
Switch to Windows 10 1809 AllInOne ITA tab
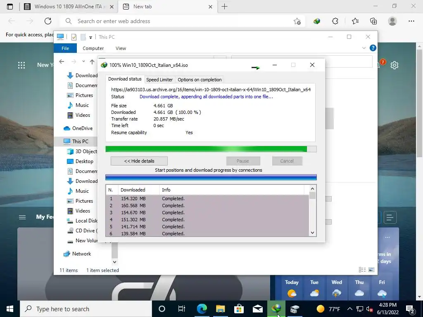pyautogui.click(x=69, y=7)
